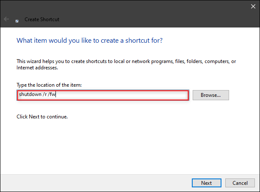Click the wizard description paragraph
This screenshot has height=192, width=260.
point(126,61)
